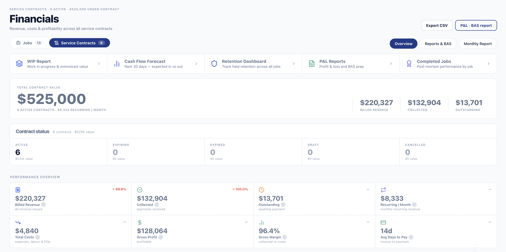The height and width of the screenshot is (252, 506).
Task: Click the Total Costs trending-down icon
Action: pos(18,222)
